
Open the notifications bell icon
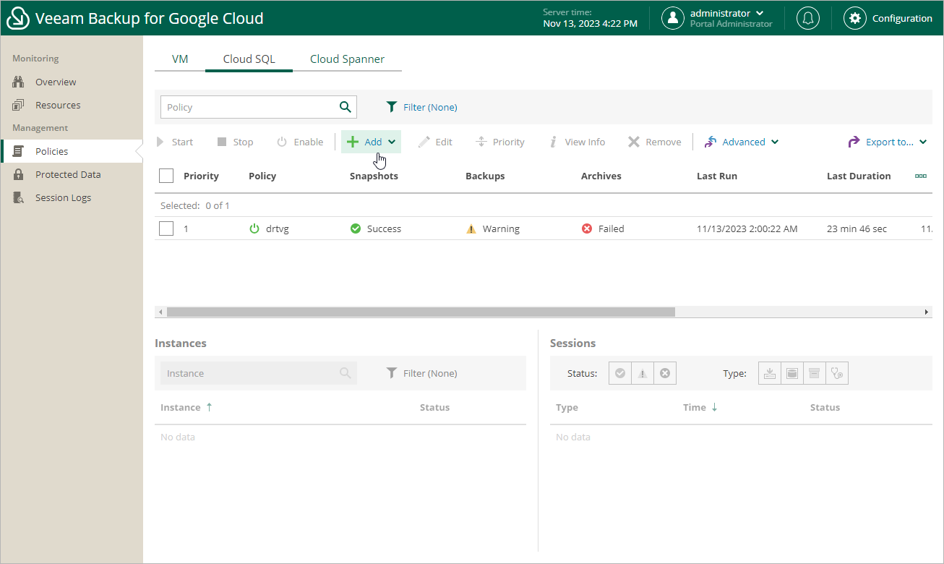pos(807,18)
